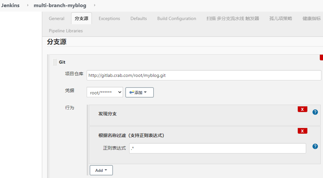This screenshot has height=178, width=323.
Task: Delete the 根据名称过滤 behavior
Action: 303,131
